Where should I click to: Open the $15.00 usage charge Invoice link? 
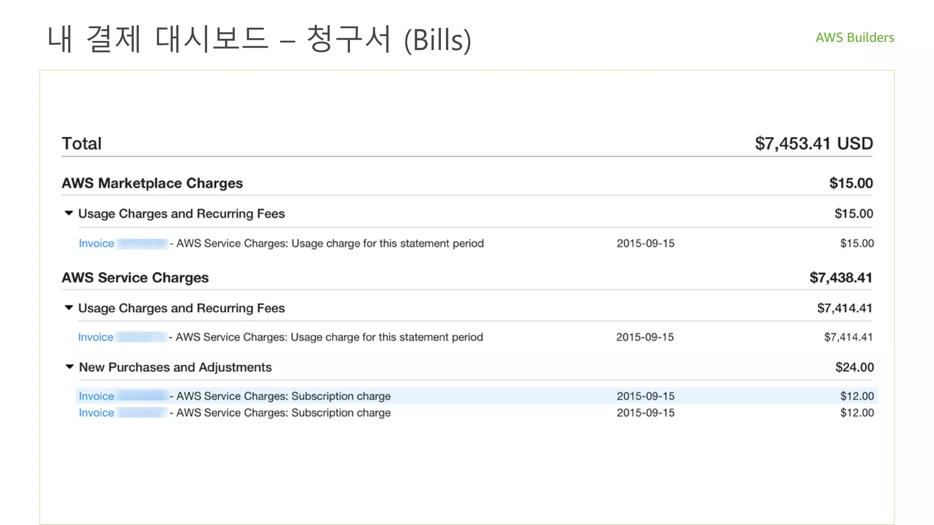click(96, 243)
